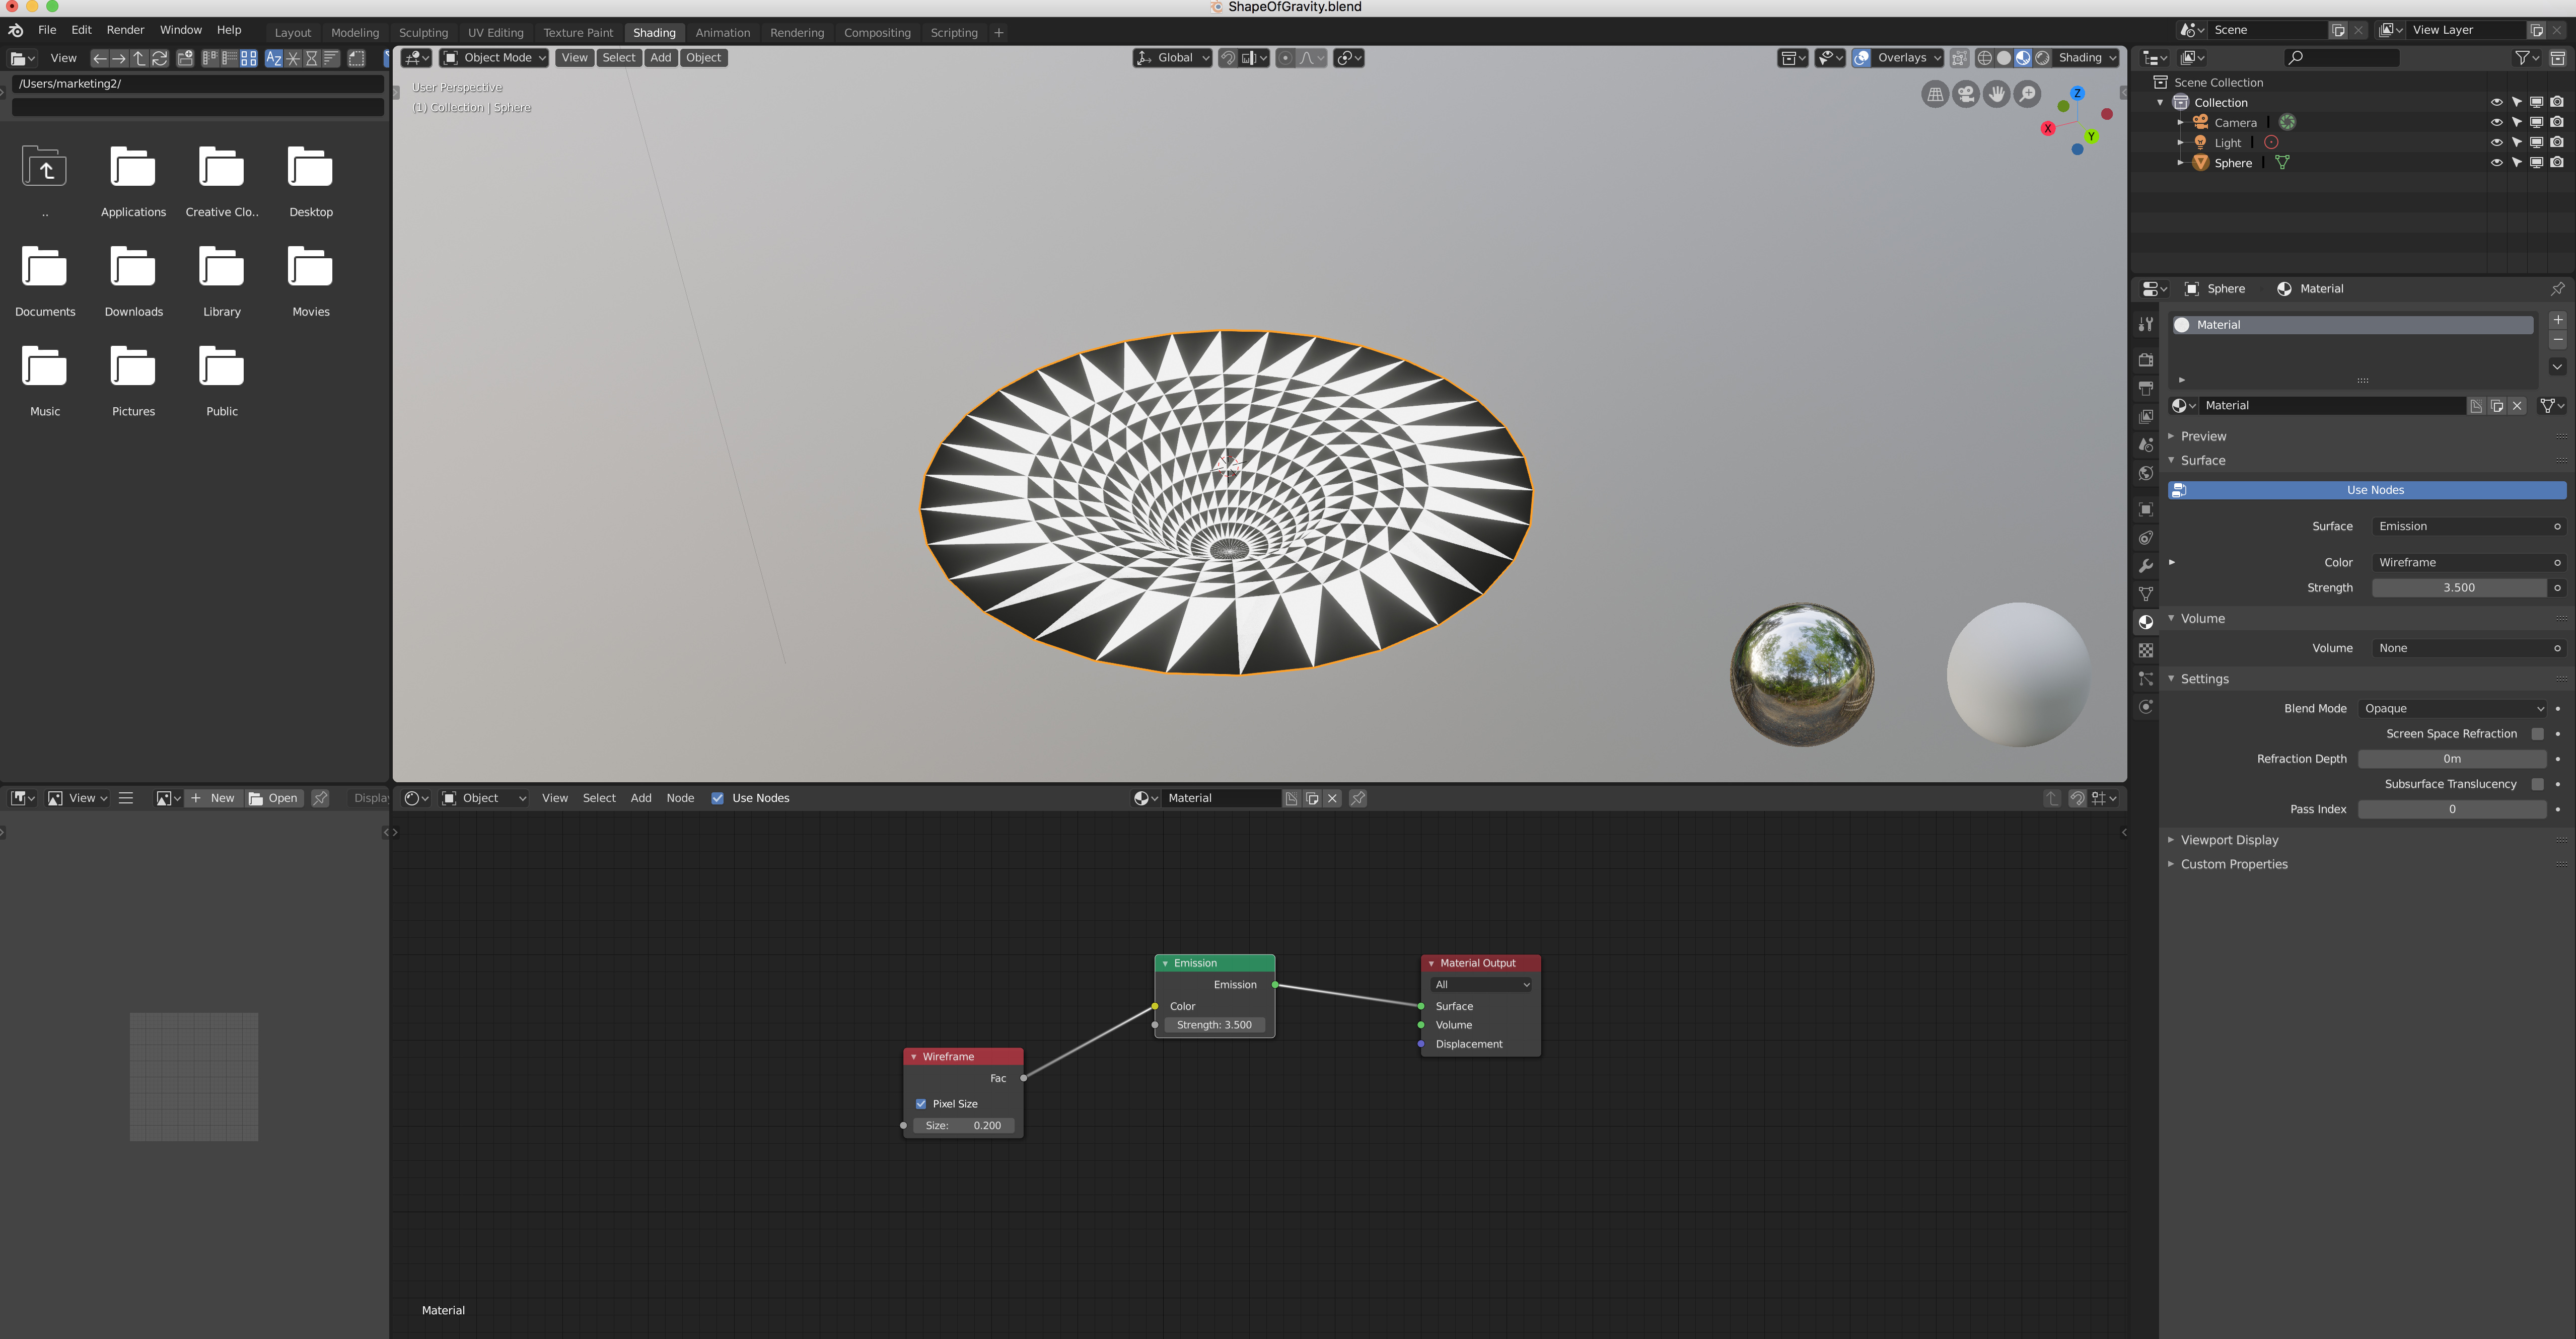Screen dimensions: 2576x1339
Task: Click Use Nodes button in Surface panel
Action: (x=2367, y=490)
